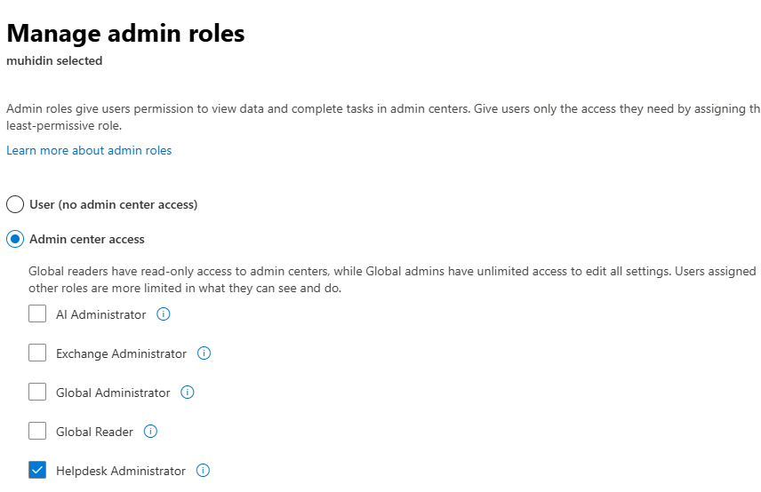
Task: Uncheck the Helpdesk Administrator checkbox
Action: [x=37, y=471]
